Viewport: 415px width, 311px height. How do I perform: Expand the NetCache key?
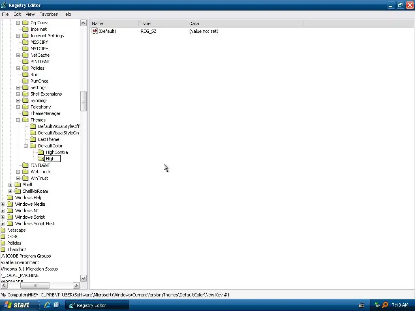tap(18, 55)
